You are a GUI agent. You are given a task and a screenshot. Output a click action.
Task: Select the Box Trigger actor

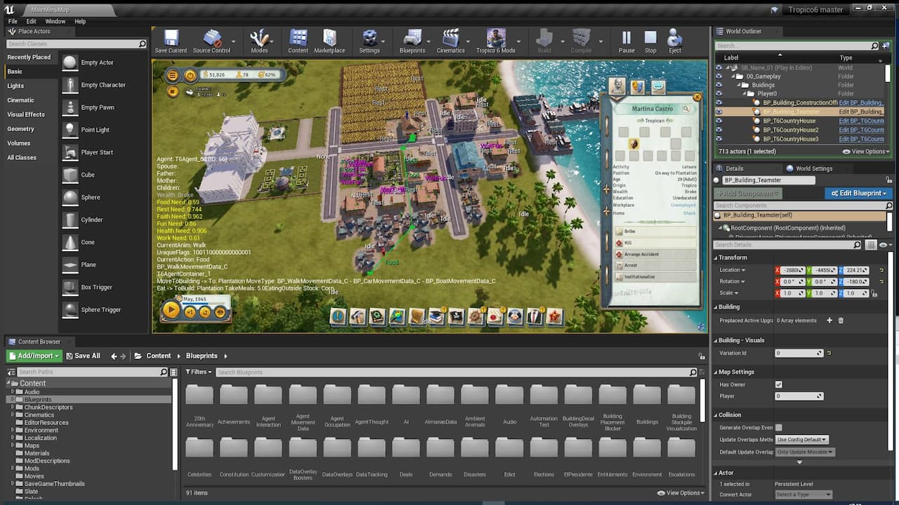coord(70,287)
